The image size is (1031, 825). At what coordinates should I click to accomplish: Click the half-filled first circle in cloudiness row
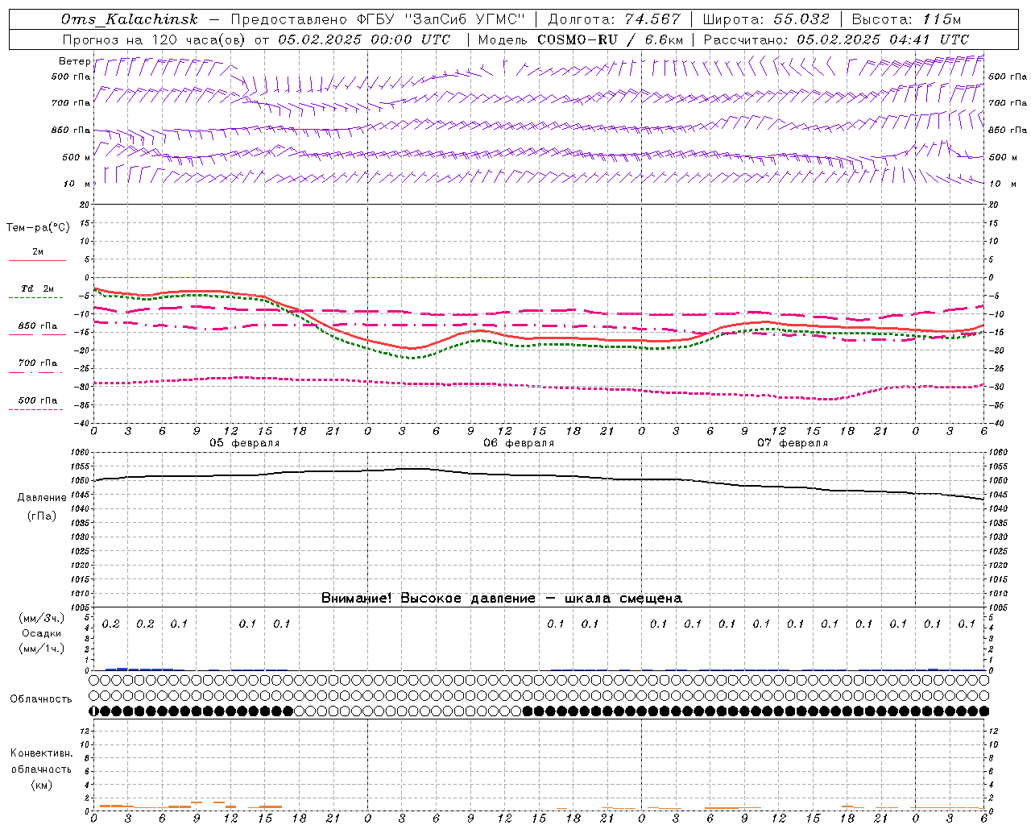tap(93, 711)
